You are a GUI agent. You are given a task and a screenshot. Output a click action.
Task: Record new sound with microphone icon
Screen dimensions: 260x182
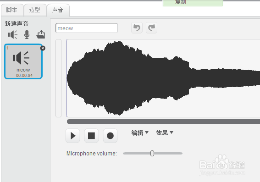tap(27, 35)
